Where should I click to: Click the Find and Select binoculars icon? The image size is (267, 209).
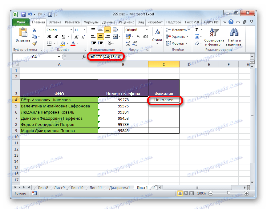click(x=234, y=33)
